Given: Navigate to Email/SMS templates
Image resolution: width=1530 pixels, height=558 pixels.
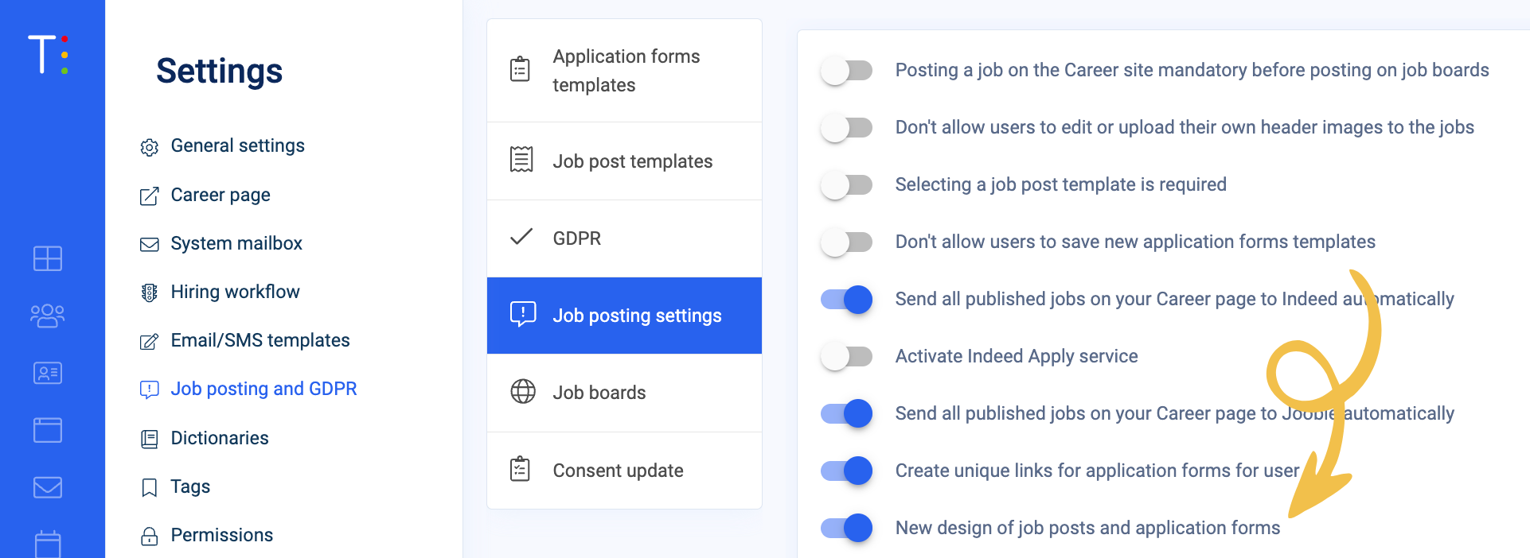Looking at the screenshot, I should [x=260, y=340].
